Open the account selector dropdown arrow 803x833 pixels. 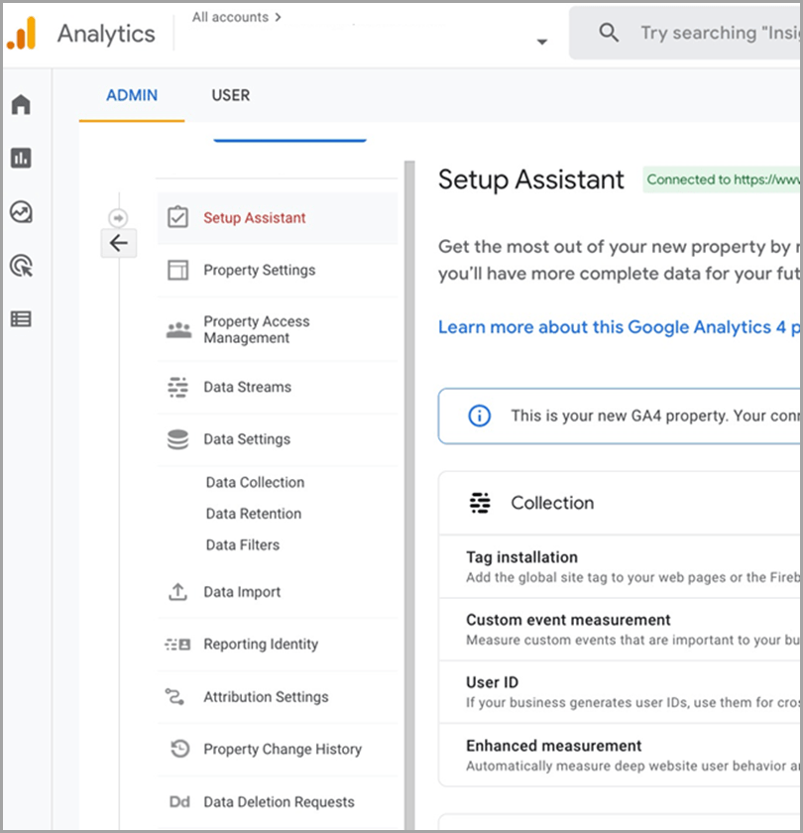pyautogui.click(x=541, y=42)
